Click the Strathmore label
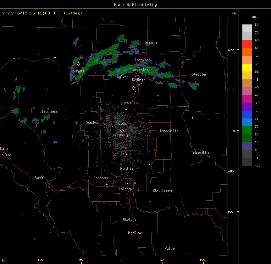Image resolution: width=271 pixels, height=264 pixels. (x=162, y=191)
